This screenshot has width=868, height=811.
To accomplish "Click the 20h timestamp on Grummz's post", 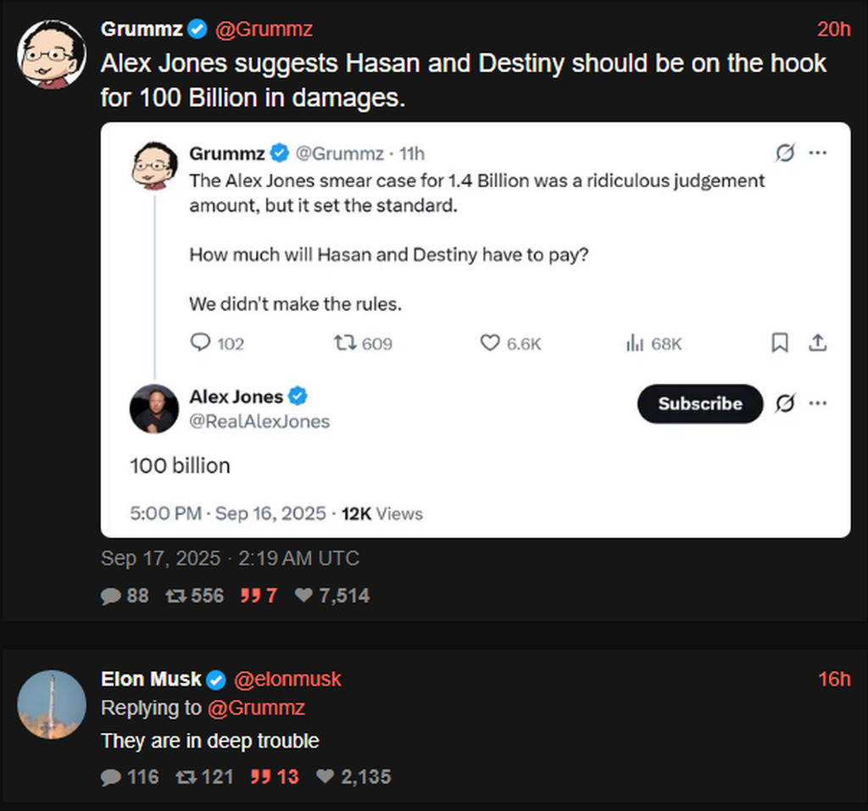I will (833, 29).
